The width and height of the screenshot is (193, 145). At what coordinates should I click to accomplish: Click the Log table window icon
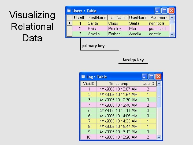[83, 77]
